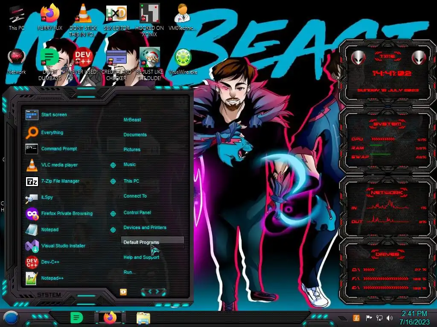
Task: Open the MrBeast user folder link
Action: 132,120
